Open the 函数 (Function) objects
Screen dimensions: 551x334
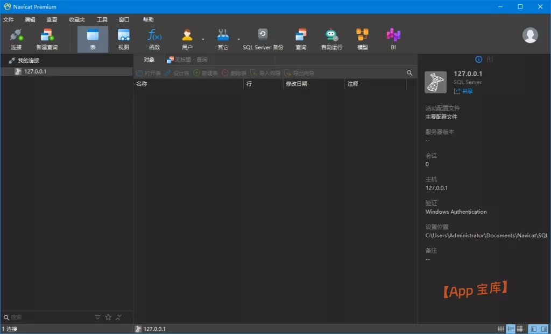click(x=154, y=39)
